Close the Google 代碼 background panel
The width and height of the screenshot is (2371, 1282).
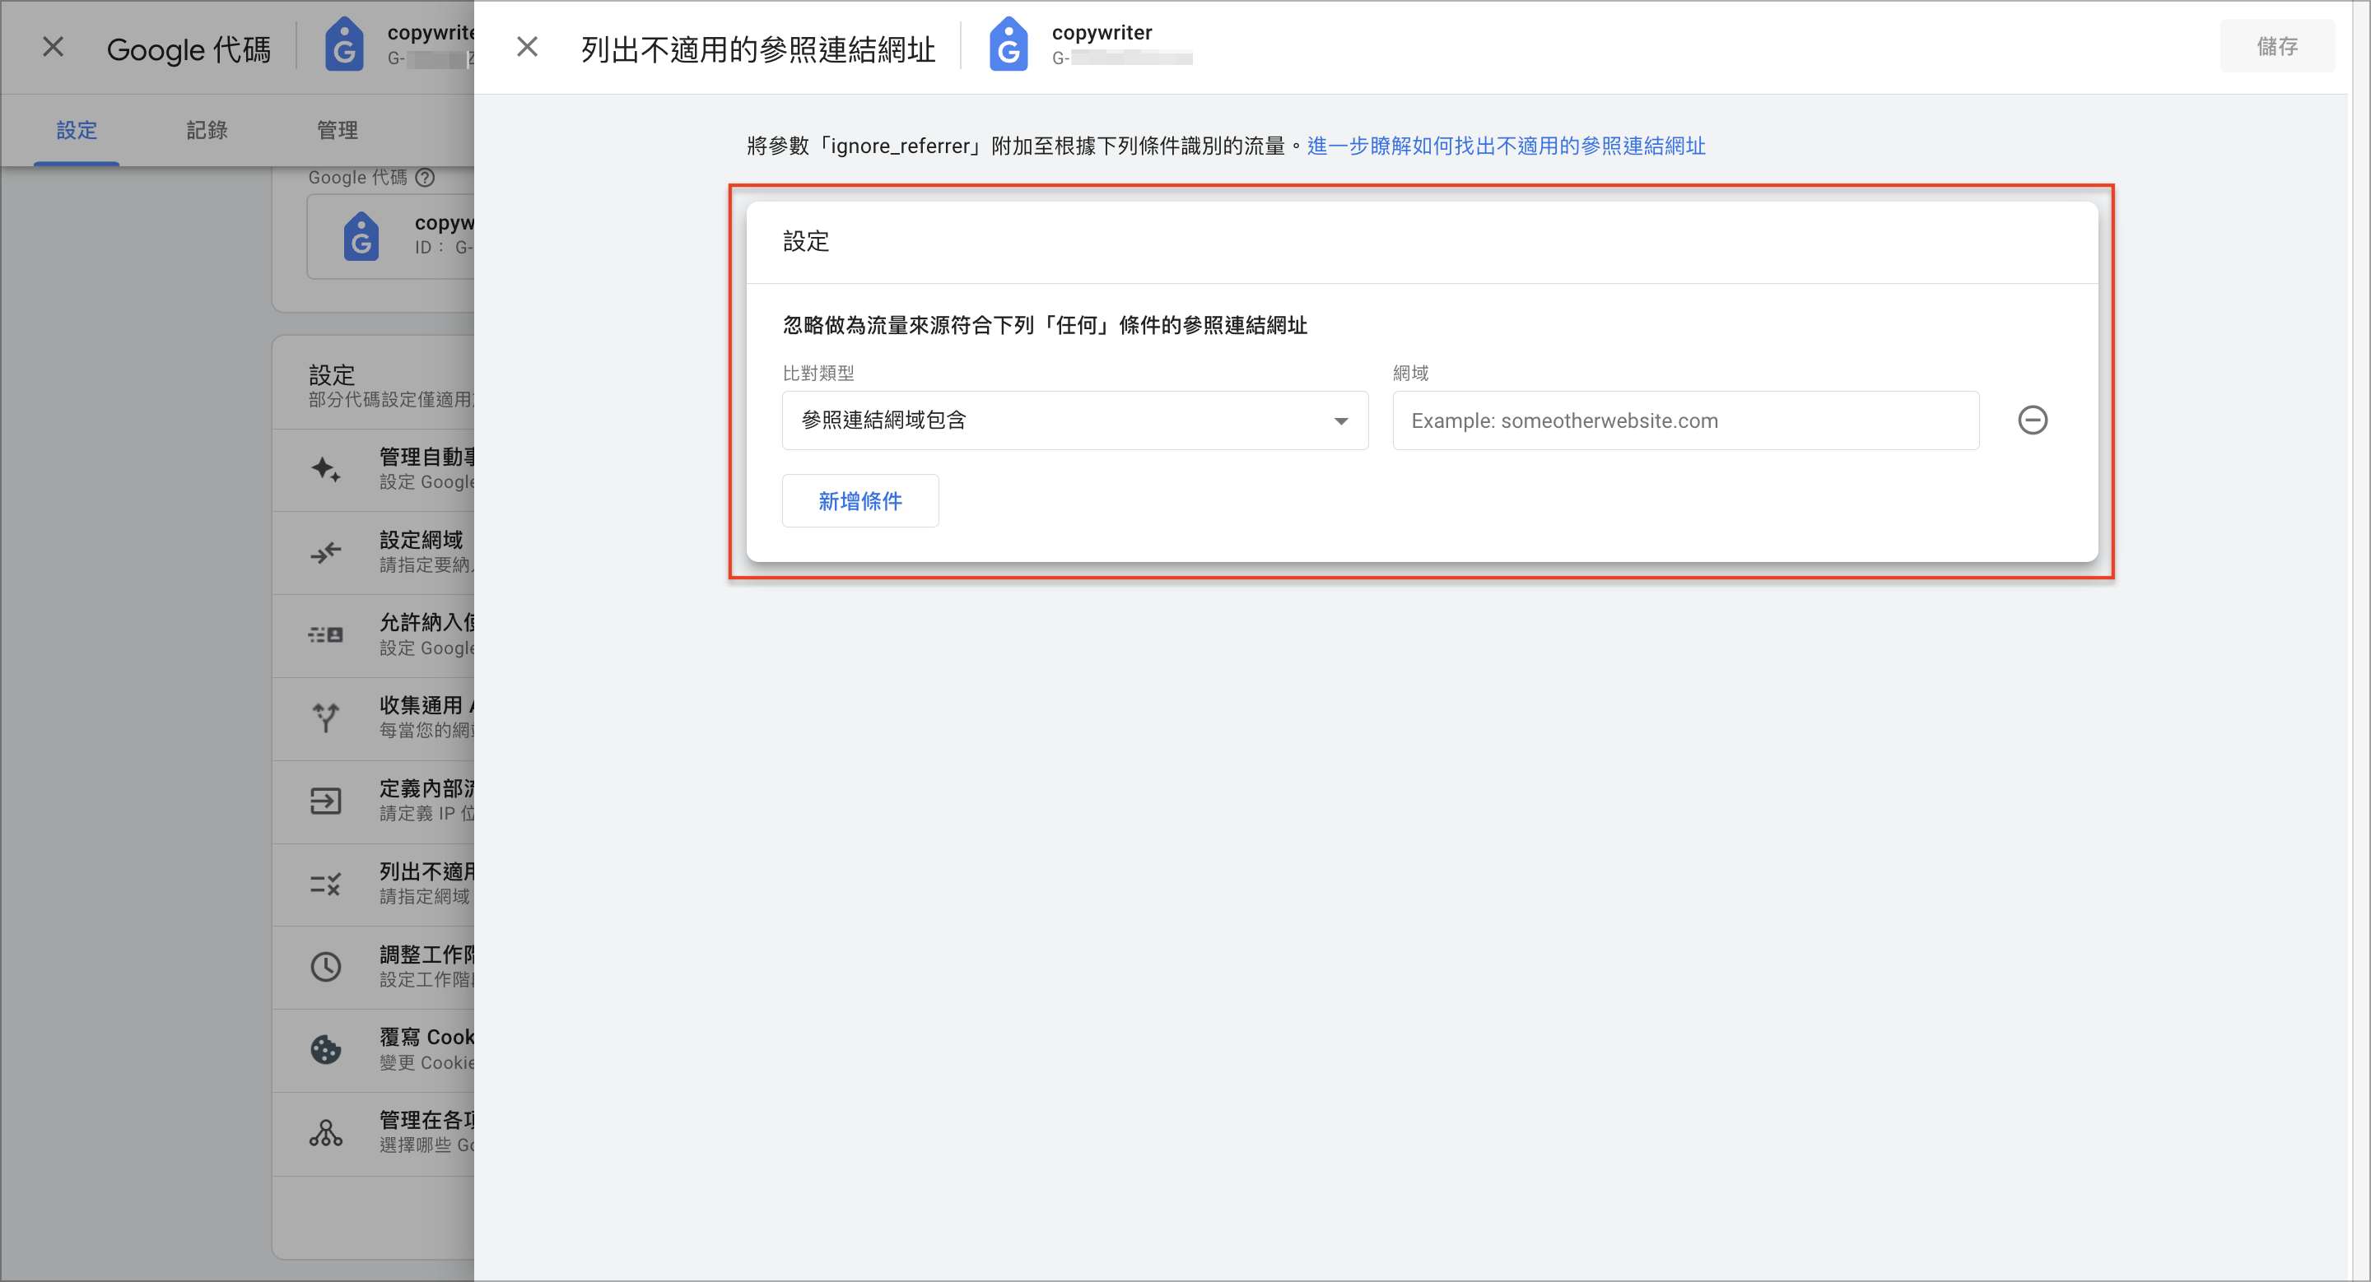coord(54,47)
